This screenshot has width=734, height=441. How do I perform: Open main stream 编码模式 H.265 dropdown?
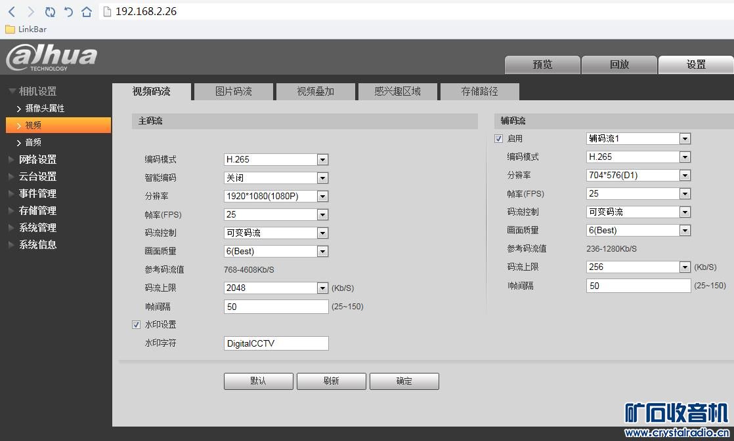pyautogui.click(x=276, y=159)
